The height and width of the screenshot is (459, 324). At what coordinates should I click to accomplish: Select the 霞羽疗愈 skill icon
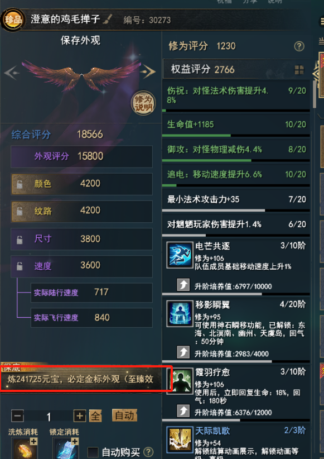180,381
